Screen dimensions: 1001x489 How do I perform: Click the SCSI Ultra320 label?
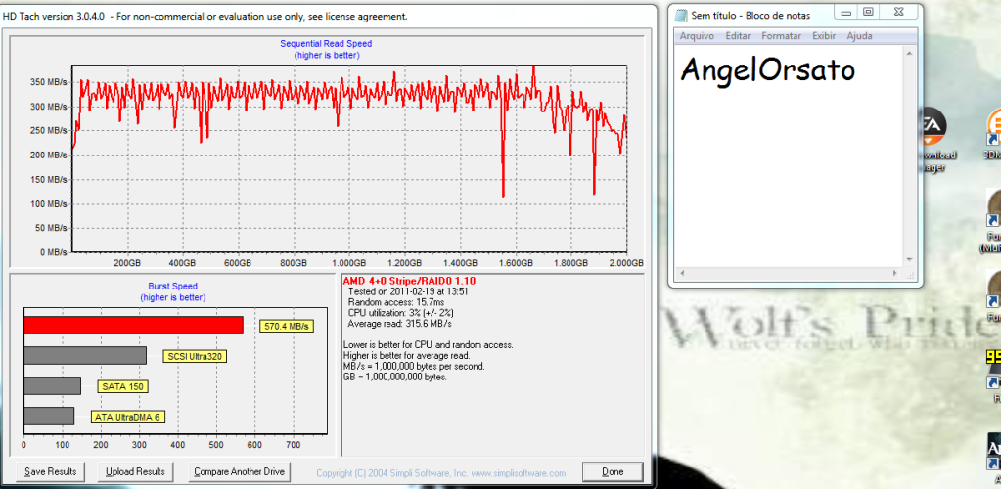[x=196, y=356]
